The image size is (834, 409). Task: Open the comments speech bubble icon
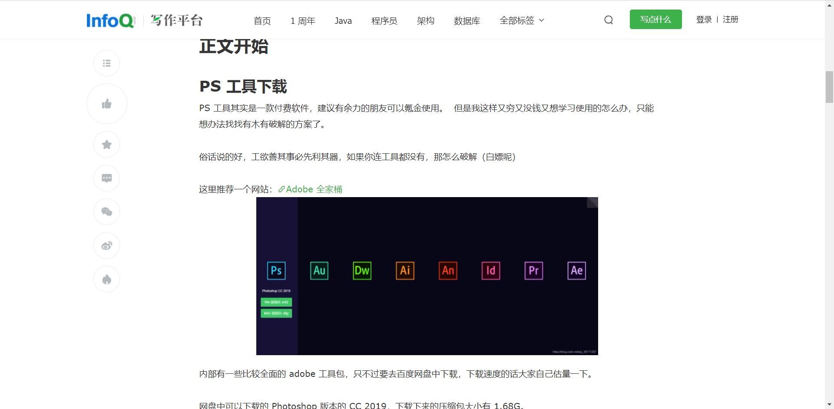pos(106,178)
